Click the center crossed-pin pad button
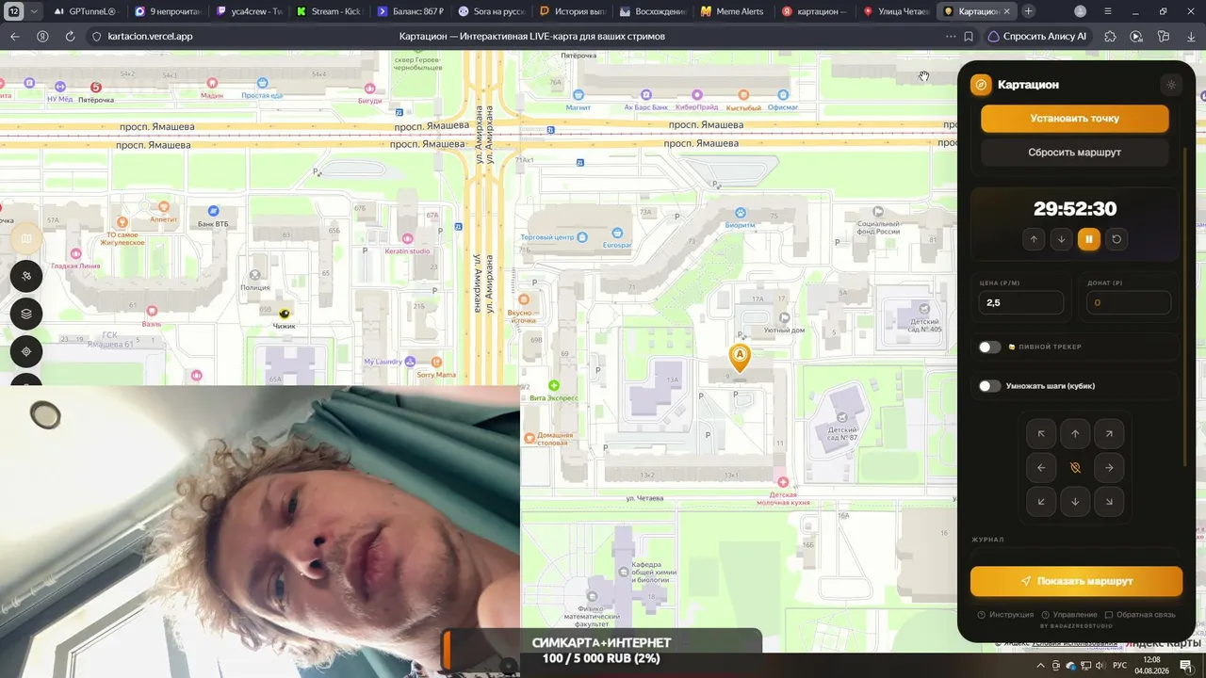The height and width of the screenshot is (678, 1206). pos(1075,468)
